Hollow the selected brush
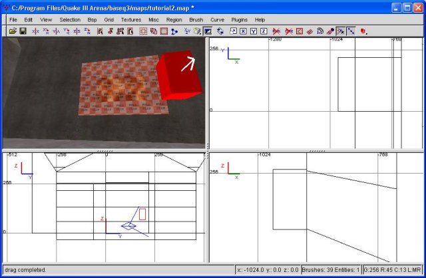Image resolution: width=426 pixels, height=278 pixels. [x=164, y=31]
